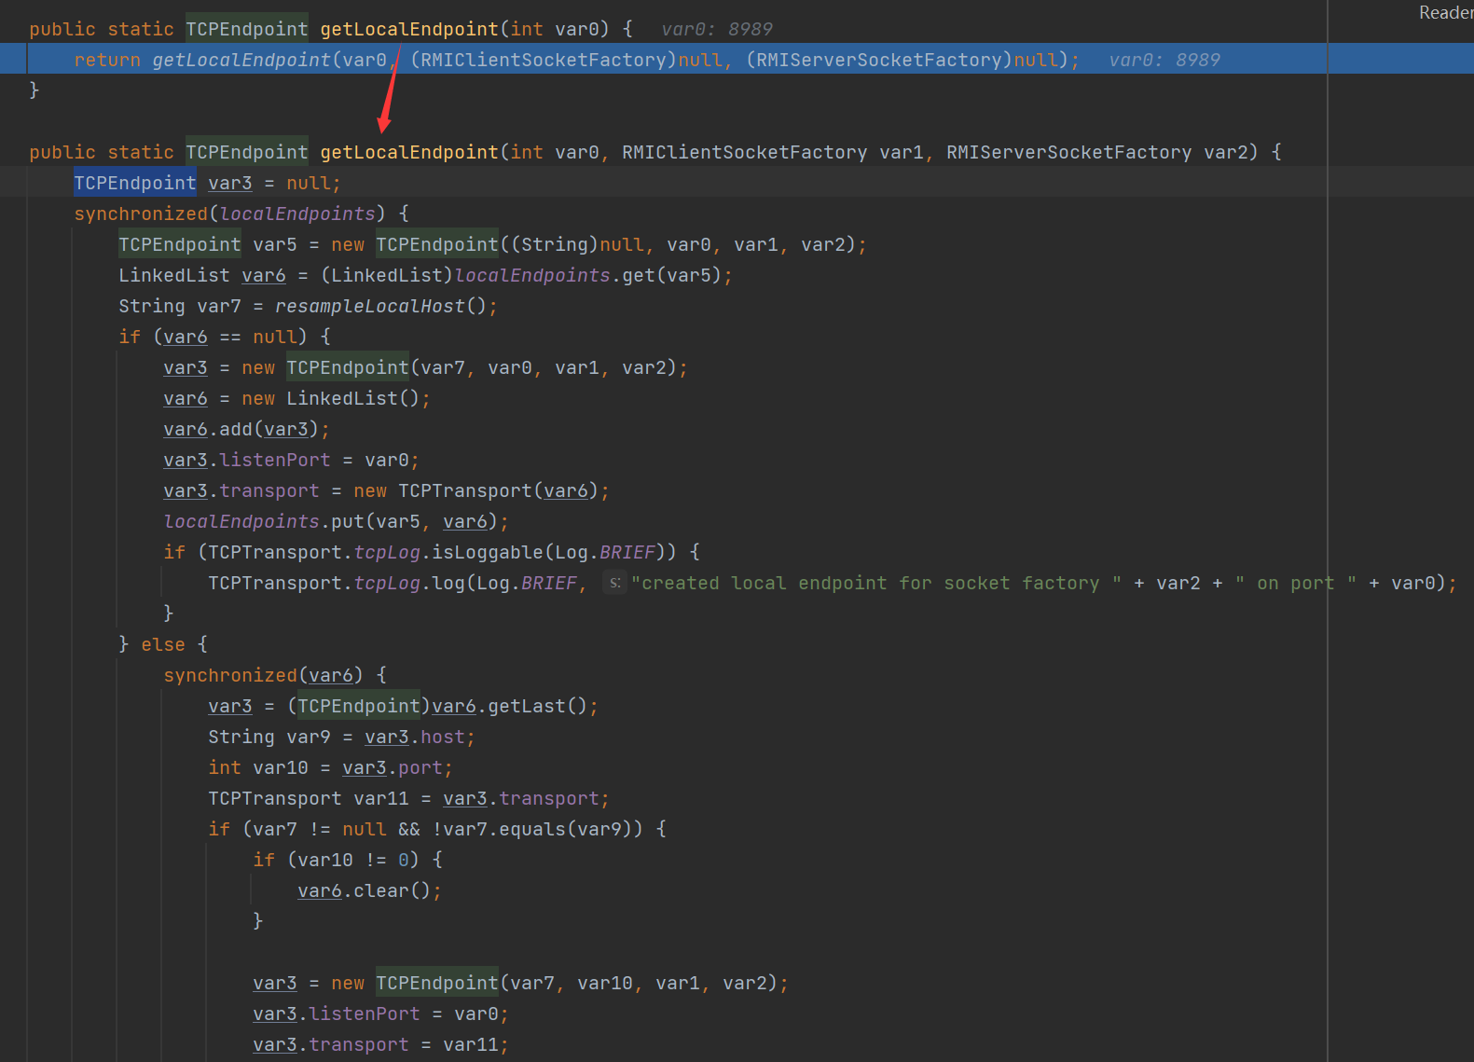
Task: Click the RMIClientSocketFactory type before var1
Action: [x=744, y=152]
